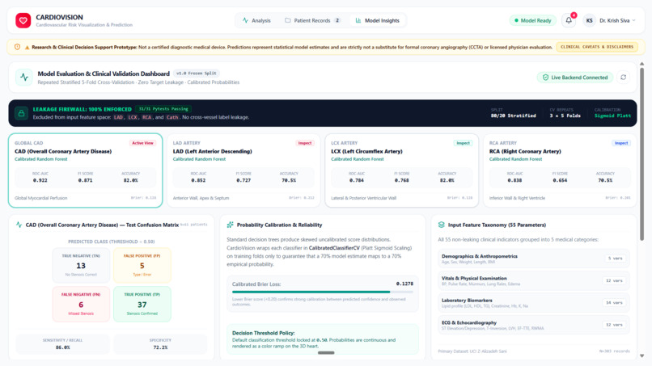
Task: Click the pulse icon beside Model Evaluation title
Action: [x=24, y=78]
